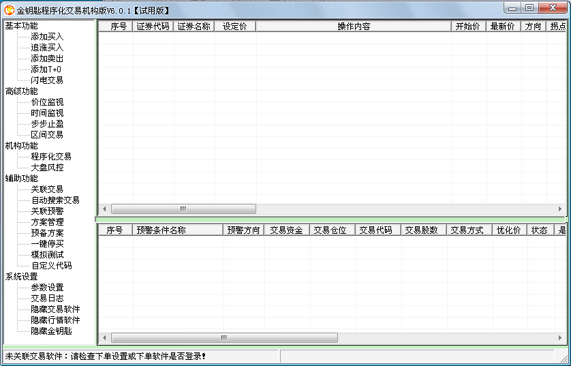571x366 pixels.
Task: Click the top table horizontal scrollbar thumb
Action: [183, 209]
